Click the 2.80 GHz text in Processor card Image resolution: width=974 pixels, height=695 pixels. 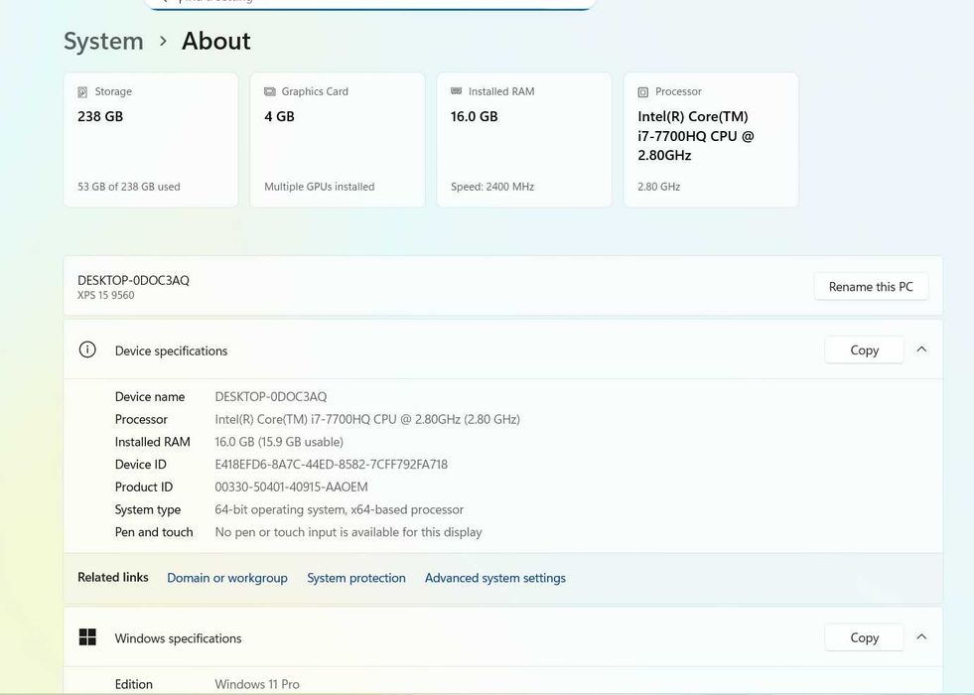point(658,187)
